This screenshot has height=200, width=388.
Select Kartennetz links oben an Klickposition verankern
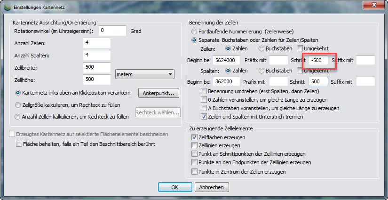[x=17, y=93]
